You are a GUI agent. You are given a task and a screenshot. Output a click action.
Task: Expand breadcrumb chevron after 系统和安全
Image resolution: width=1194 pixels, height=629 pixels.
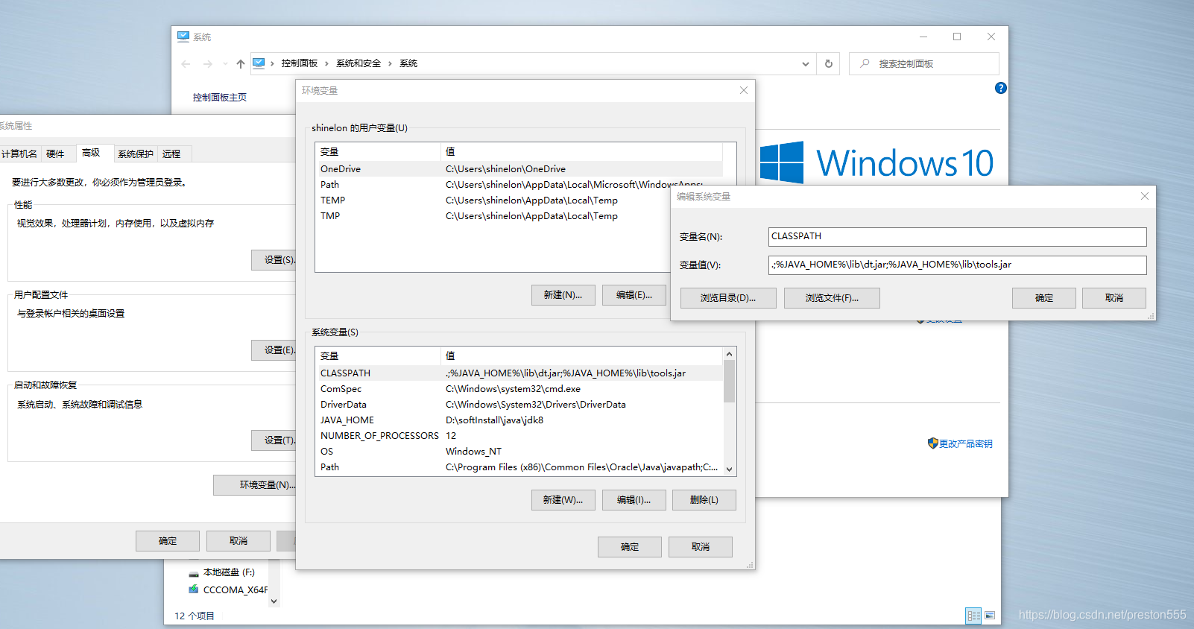coord(390,63)
